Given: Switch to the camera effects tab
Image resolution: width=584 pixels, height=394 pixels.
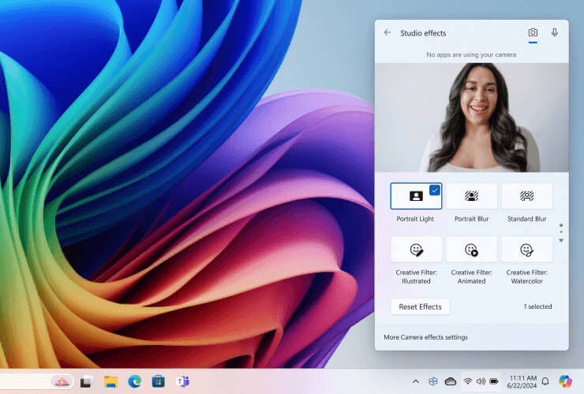Looking at the screenshot, I should pos(533,33).
